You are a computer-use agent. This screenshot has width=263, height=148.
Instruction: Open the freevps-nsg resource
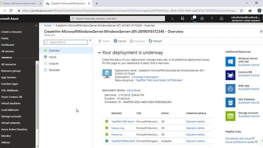pos(118,128)
